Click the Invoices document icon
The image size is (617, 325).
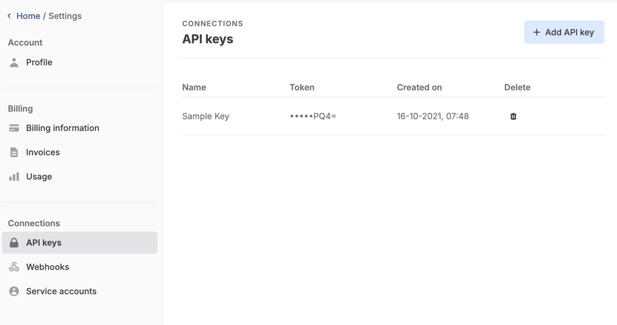click(x=14, y=152)
